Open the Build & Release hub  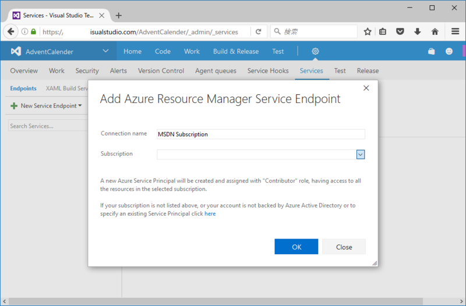coord(236,51)
